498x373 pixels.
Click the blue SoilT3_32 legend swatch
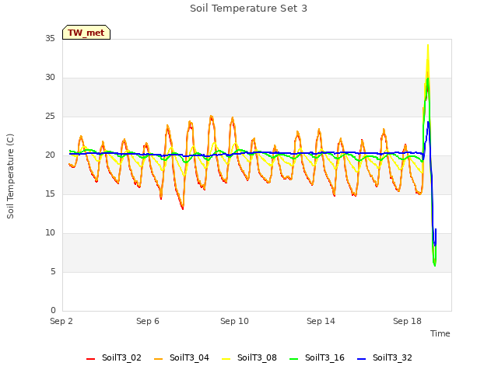pyautogui.click(x=361, y=359)
